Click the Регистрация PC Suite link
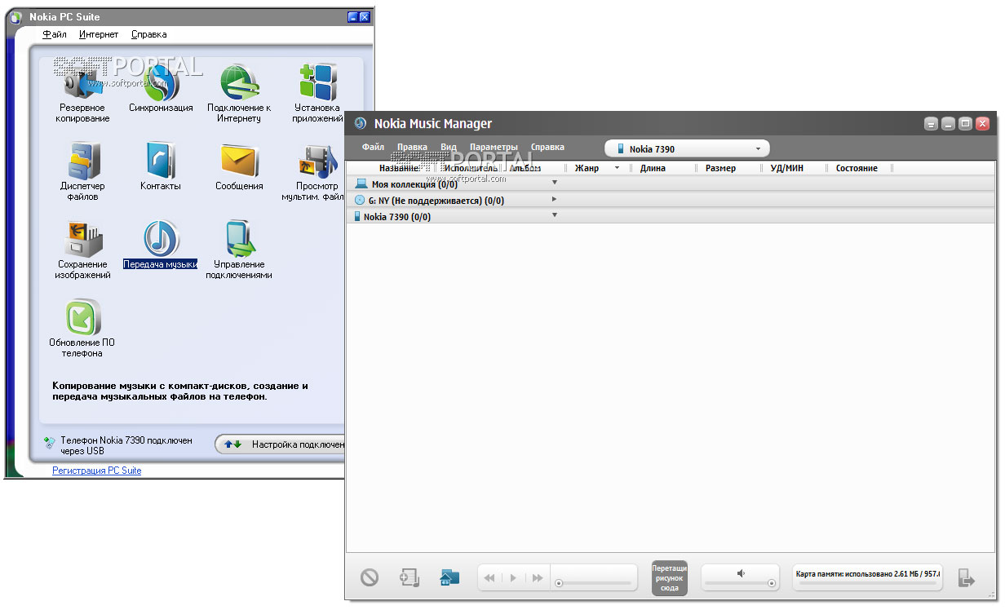The width and height of the screenshot is (1005, 610). coord(97,471)
